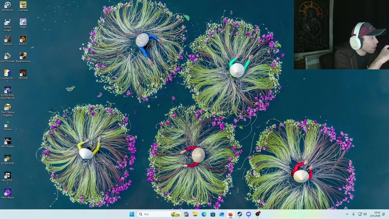Select the DEVOUR desktop shortcut

coord(23,75)
